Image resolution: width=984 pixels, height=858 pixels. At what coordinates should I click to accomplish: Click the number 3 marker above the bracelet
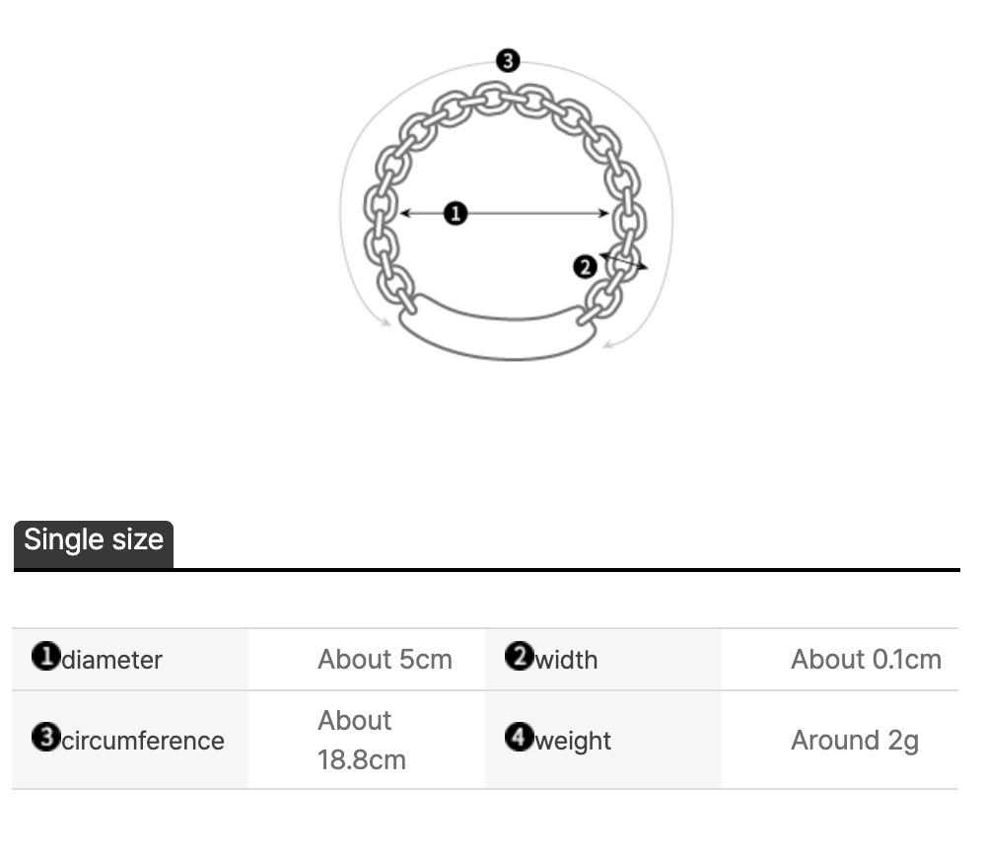(x=508, y=61)
